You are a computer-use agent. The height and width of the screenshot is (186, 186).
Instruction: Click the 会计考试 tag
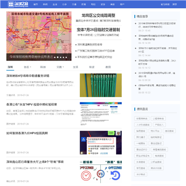point(141,174)
